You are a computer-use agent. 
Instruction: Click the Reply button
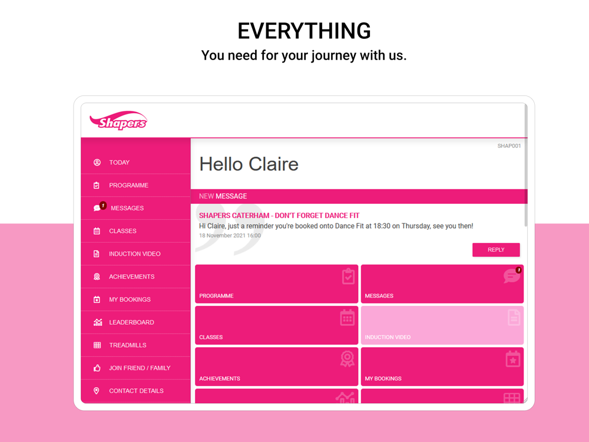(x=496, y=250)
